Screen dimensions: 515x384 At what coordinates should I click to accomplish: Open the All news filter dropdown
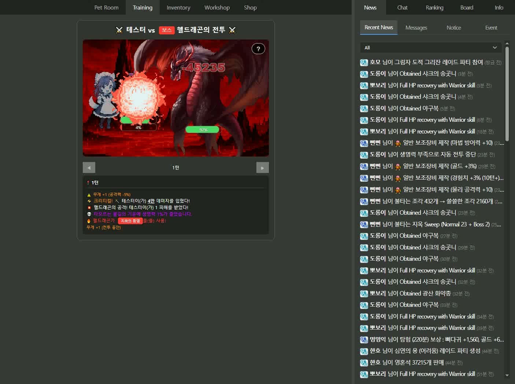(x=431, y=48)
